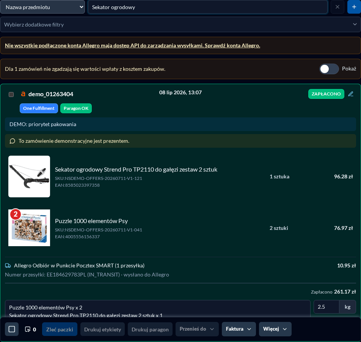Image resolution: width=361 pixels, height=342 pixels.
Task: Open the Faktura dropdown
Action: pyautogui.click(x=239, y=329)
